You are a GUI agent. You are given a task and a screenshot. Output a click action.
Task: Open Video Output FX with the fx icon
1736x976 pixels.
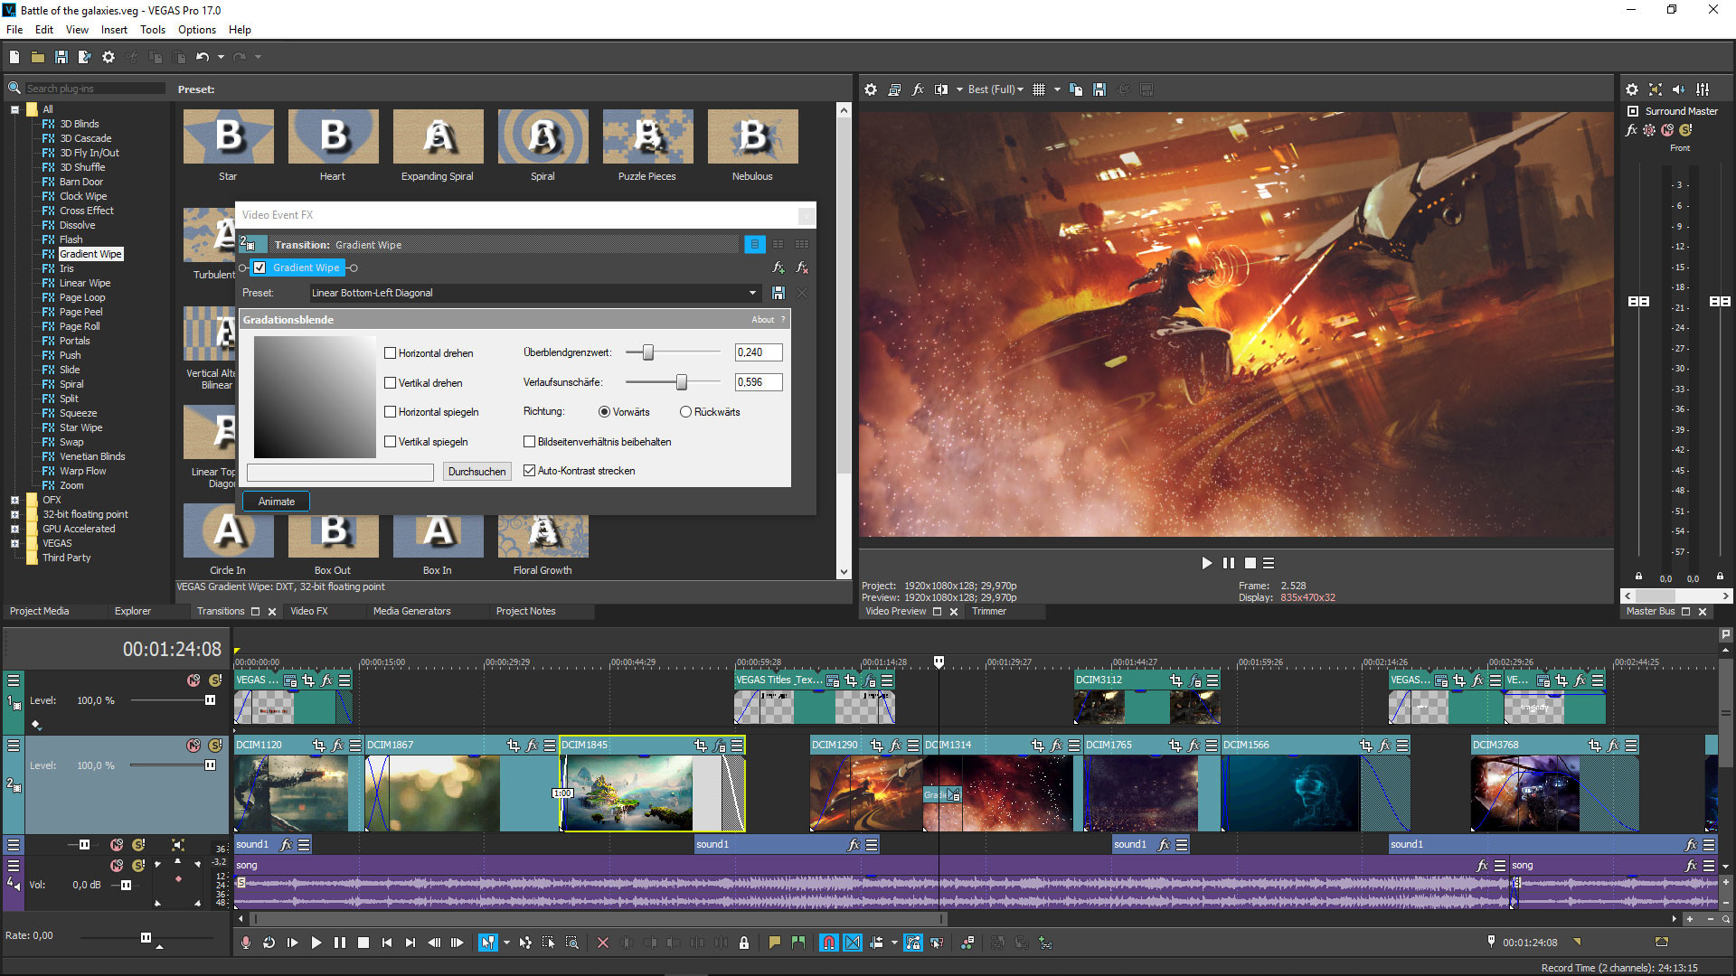click(918, 89)
